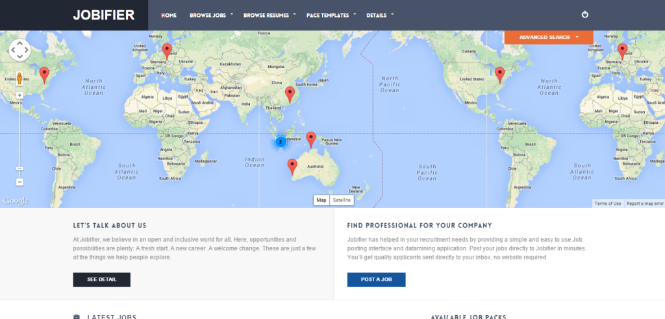Open the Home menu item

pyautogui.click(x=169, y=16)
